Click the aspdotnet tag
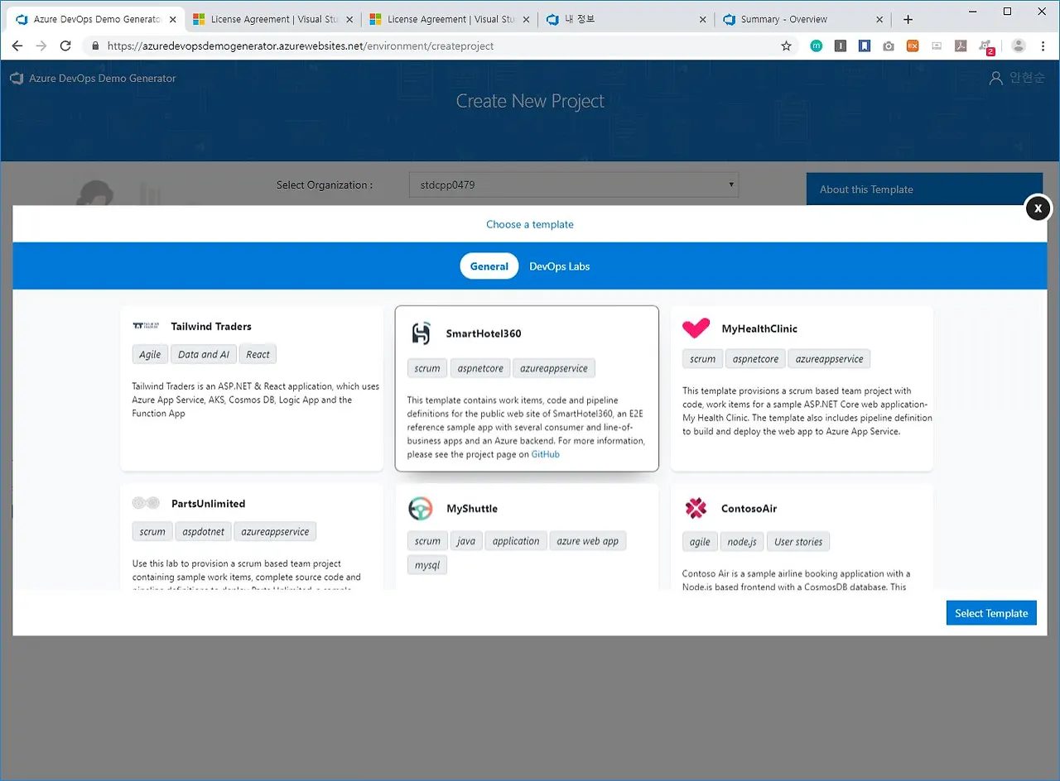The image size is (1060, 781). [204, 532]
